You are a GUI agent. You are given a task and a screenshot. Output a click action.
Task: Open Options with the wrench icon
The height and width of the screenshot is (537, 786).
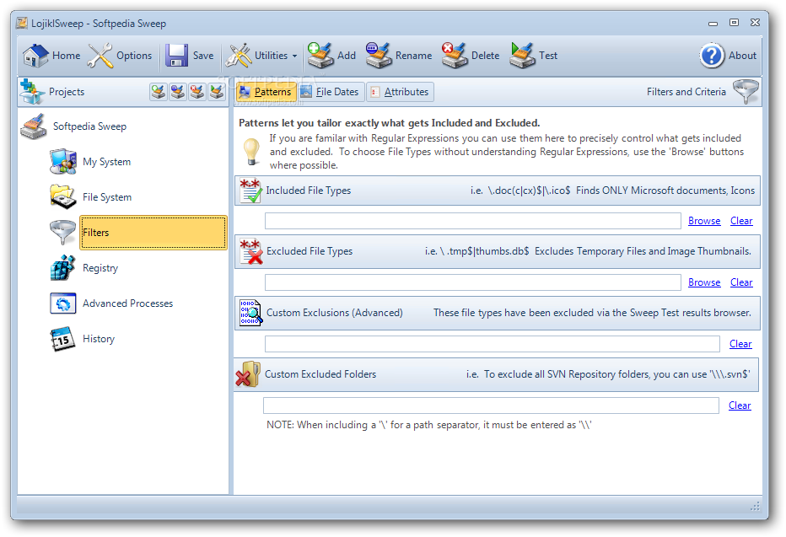click(x=120, y=56)
